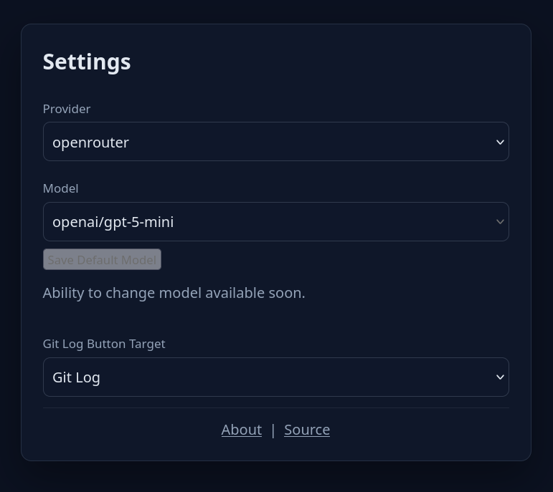Click the chevron arrow on the Git Log select

(x=500, y=377)
